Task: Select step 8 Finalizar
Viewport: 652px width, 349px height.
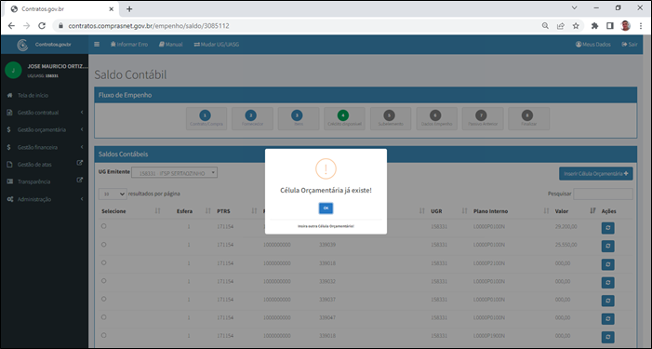Action: [x=528, y=118]
